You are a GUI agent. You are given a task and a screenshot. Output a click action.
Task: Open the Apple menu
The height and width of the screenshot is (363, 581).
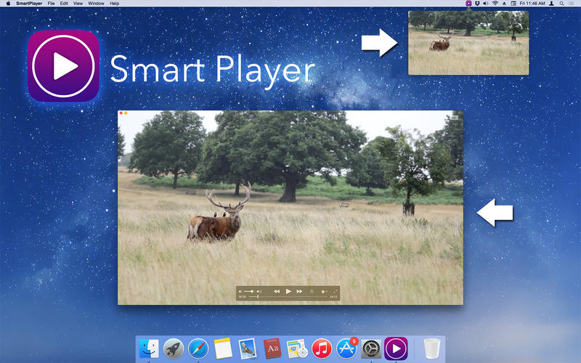coord(8,4)
